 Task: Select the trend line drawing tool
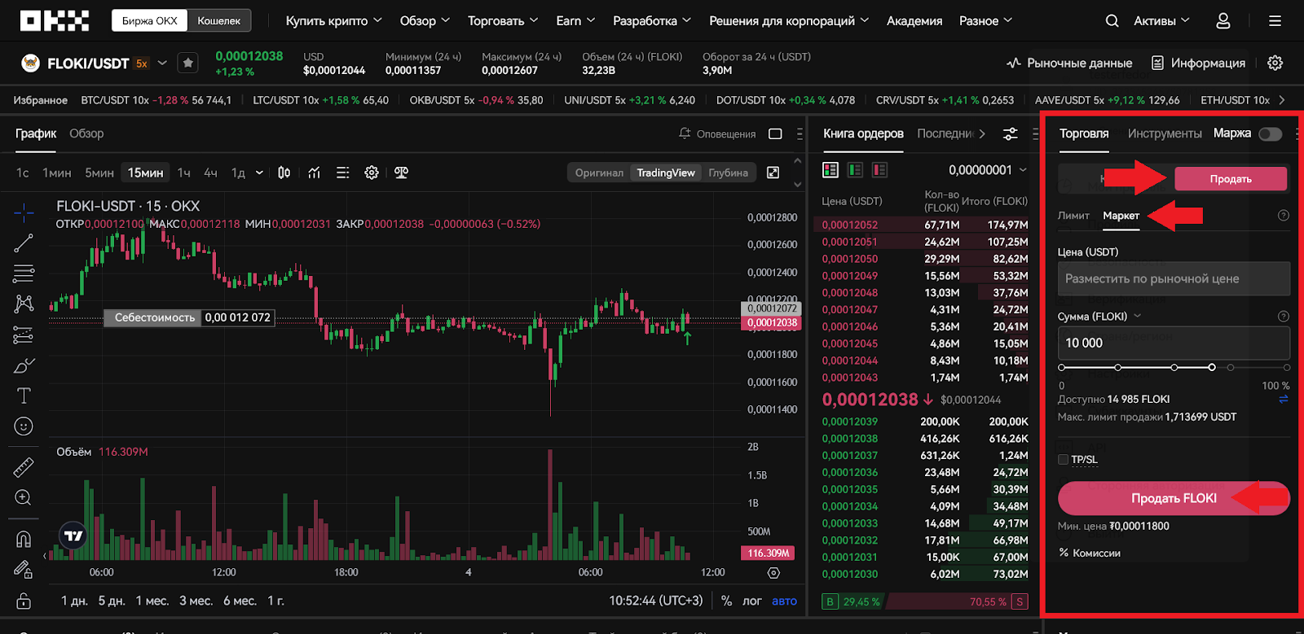pos(24,243)
